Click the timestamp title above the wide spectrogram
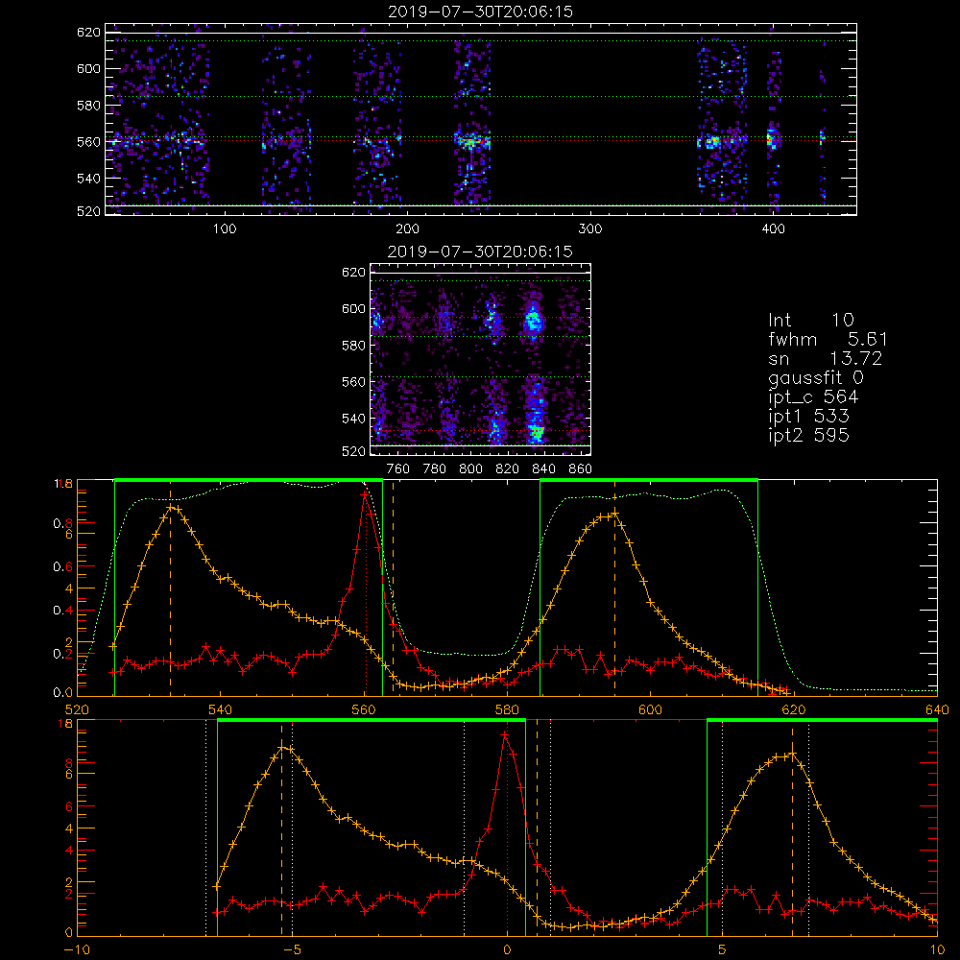960x960 pixels. (481, 12)
